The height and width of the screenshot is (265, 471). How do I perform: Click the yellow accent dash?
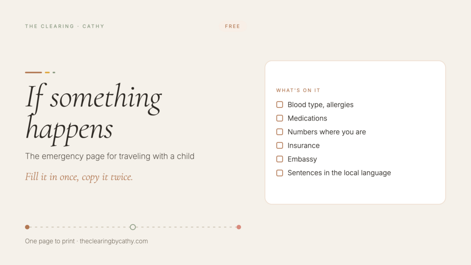coord(47,72)
